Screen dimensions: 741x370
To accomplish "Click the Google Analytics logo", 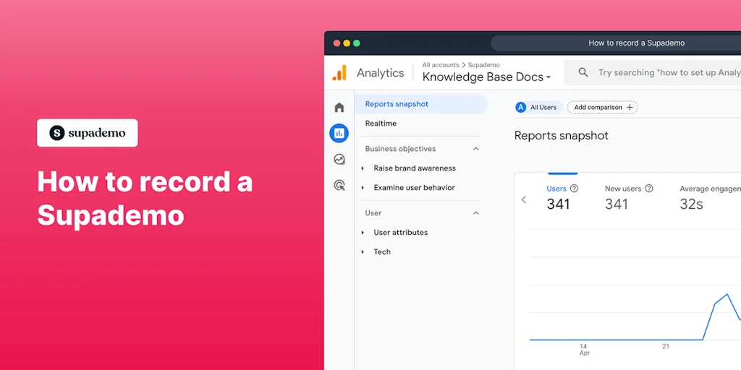I will 339,73.
